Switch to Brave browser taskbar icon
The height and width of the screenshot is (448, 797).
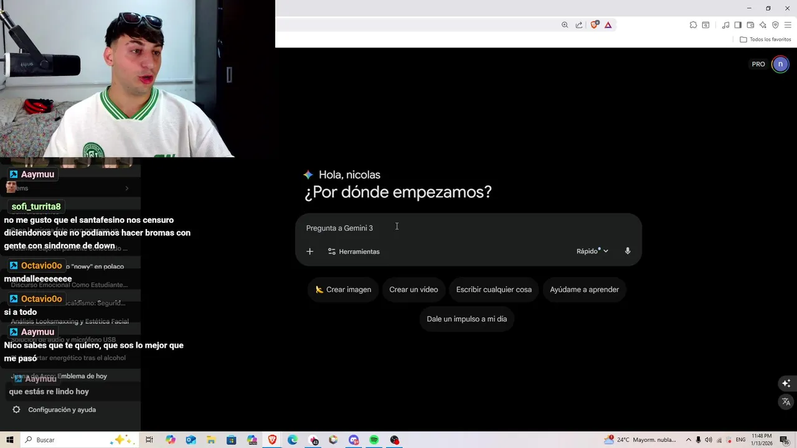(x=272, y=440)
